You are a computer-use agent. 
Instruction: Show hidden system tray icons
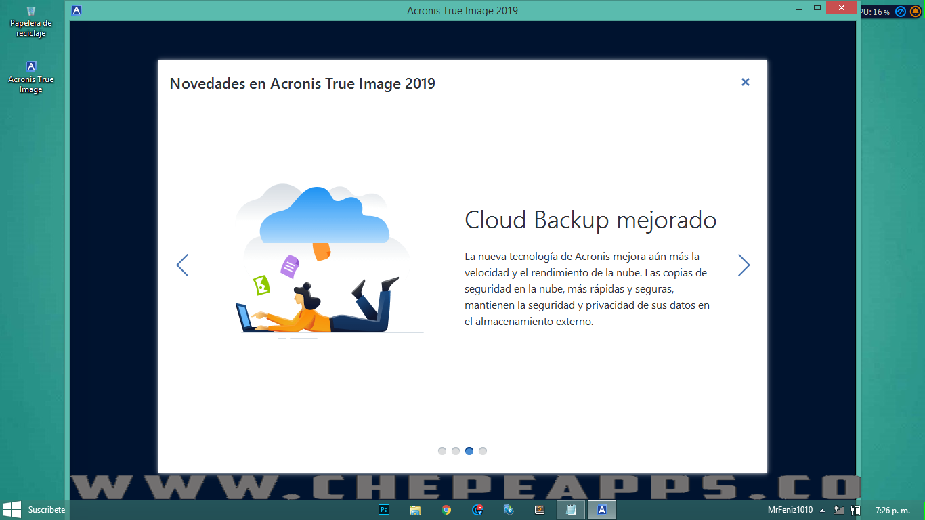822,511
